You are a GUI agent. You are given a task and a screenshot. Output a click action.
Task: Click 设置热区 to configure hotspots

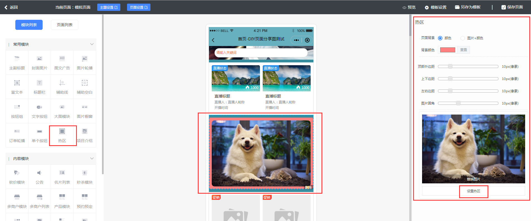[474, 191]
